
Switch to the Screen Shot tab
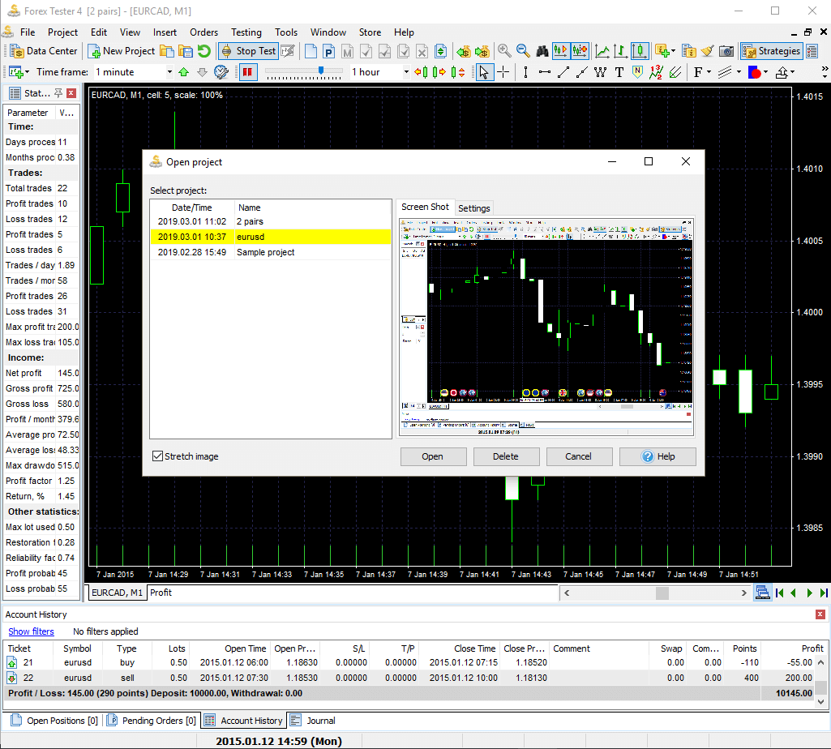425,207
